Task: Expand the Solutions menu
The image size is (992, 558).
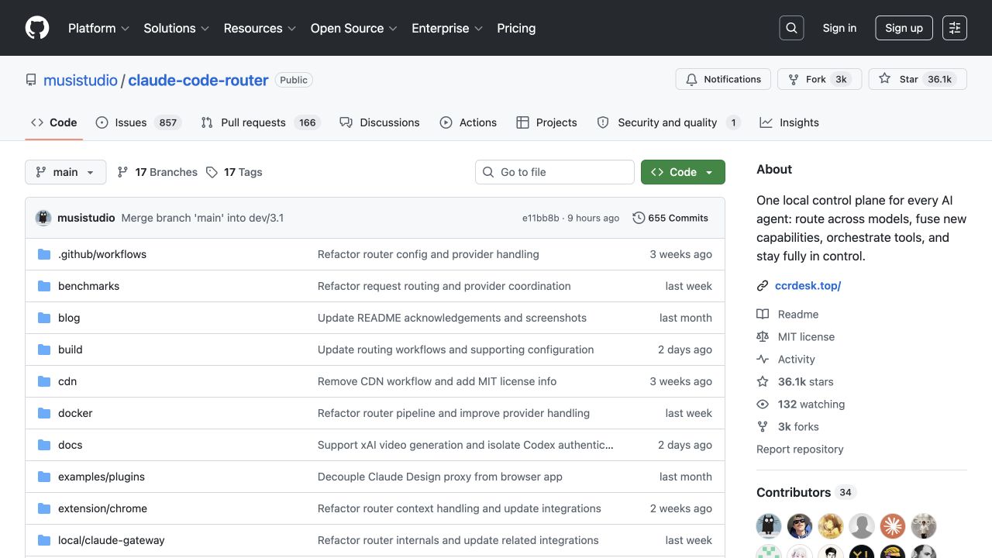Action: click(x=177, y=28)
